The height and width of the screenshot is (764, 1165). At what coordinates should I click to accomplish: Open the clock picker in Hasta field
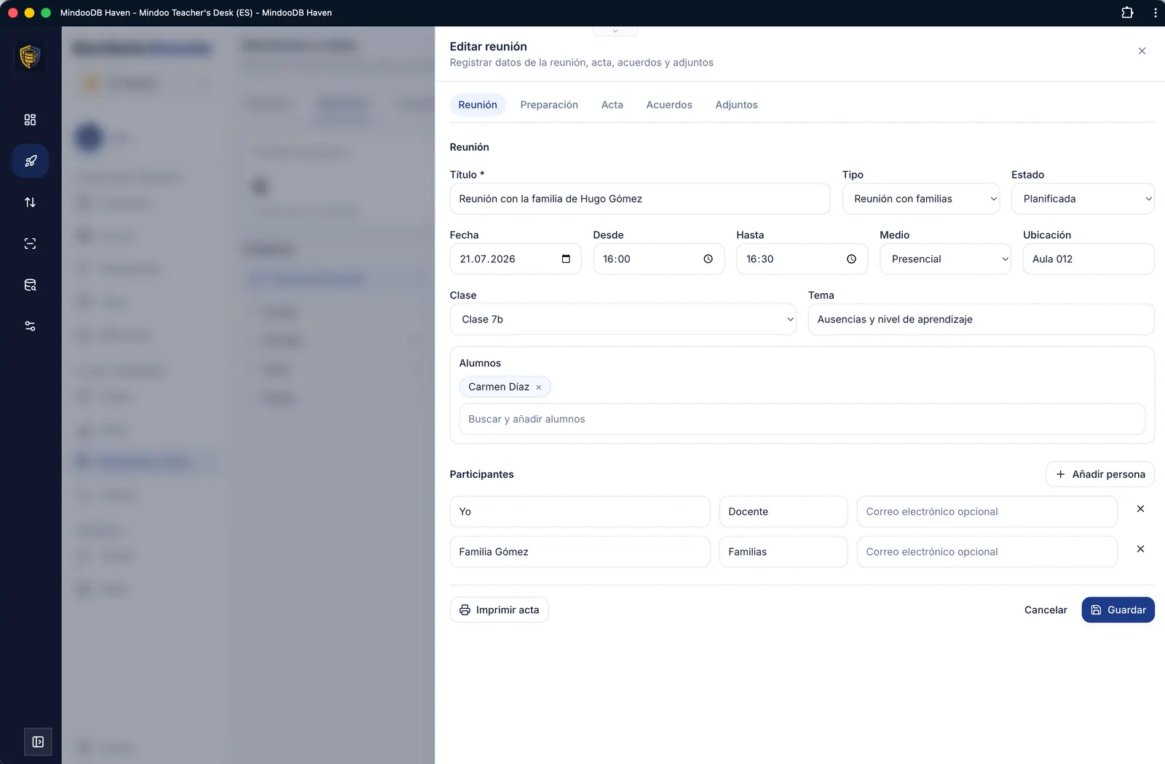(x=851, y=259)
